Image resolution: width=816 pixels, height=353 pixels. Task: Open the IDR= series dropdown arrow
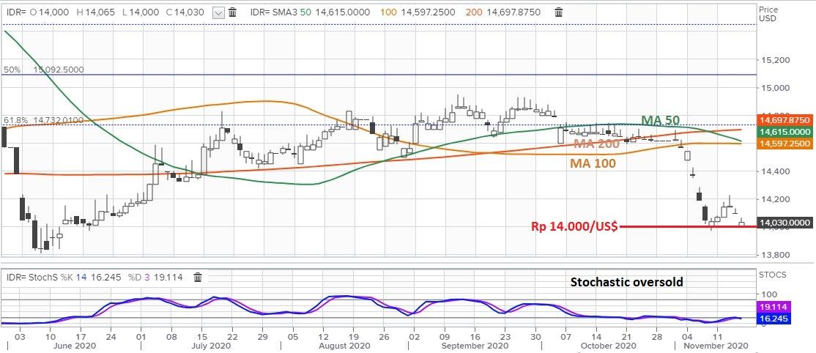tap(218, 12)
